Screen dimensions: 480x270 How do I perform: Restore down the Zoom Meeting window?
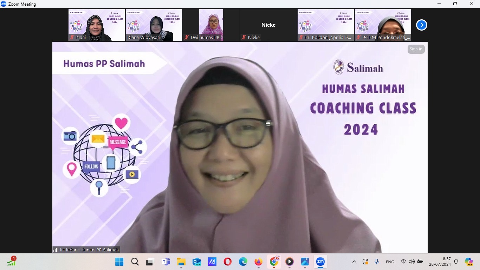(455, 4)
